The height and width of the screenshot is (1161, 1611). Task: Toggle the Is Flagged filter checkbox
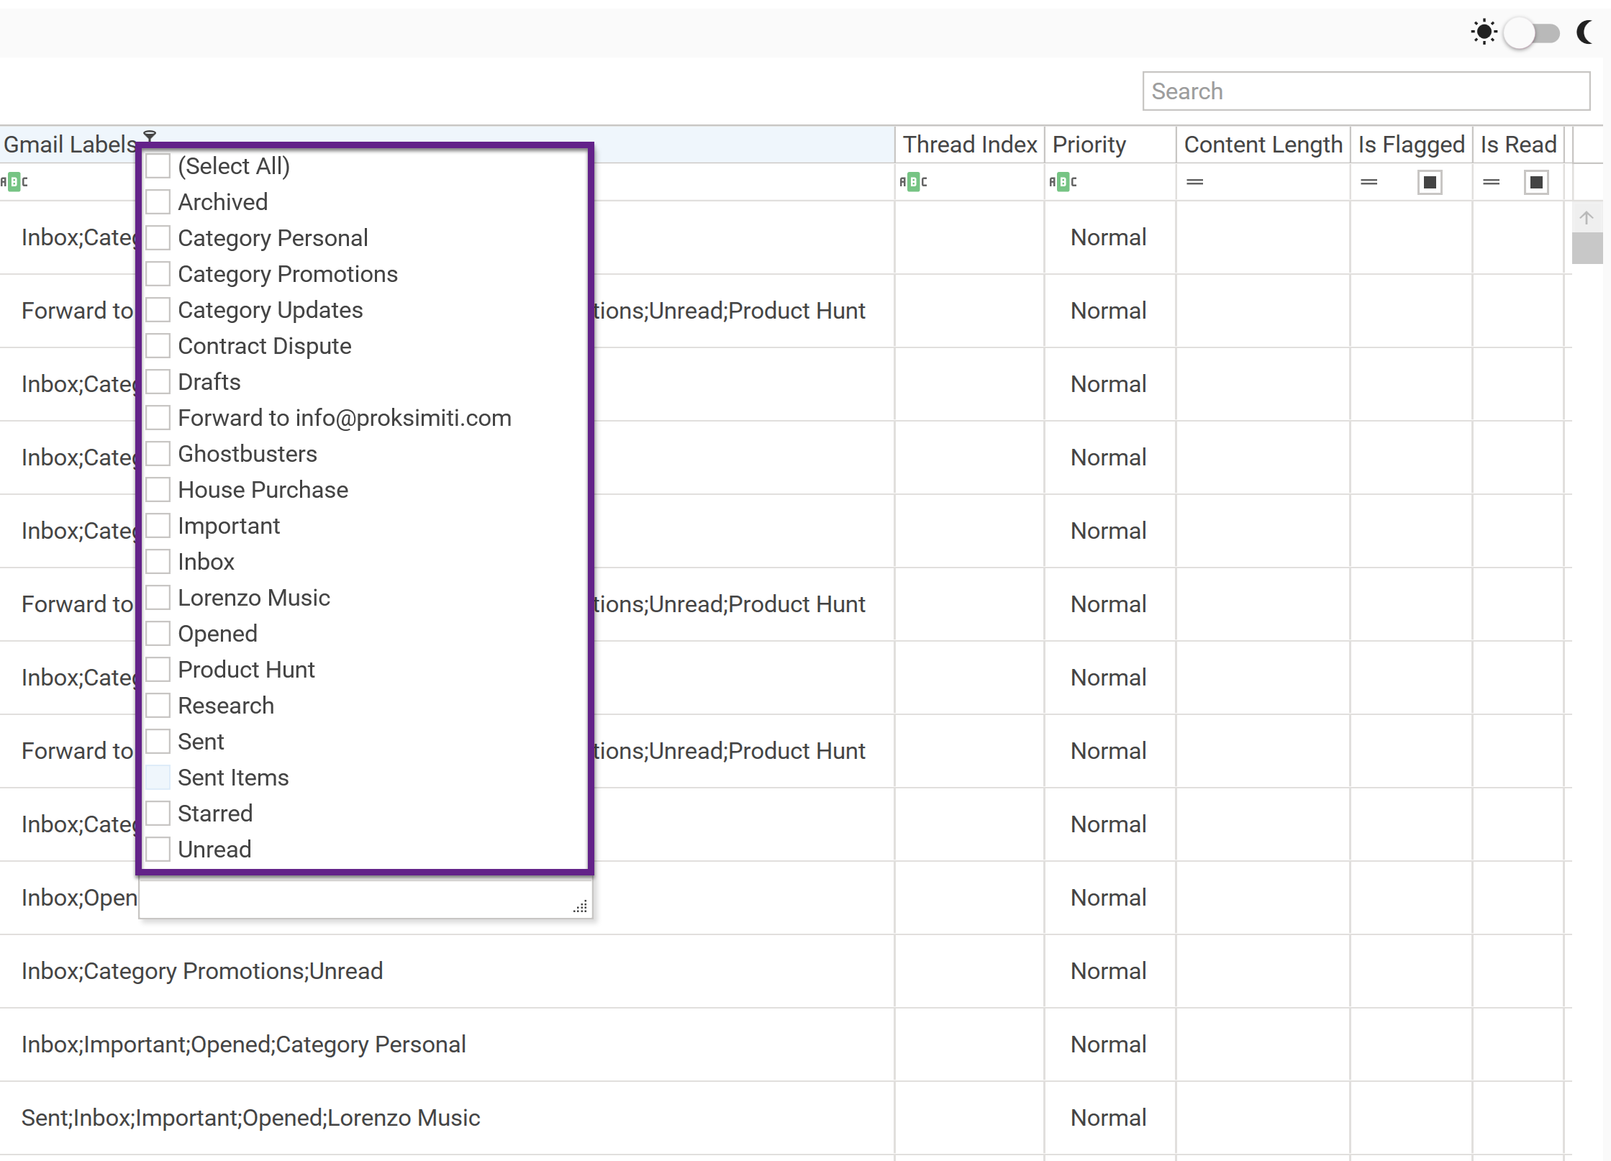[1429, 182]
